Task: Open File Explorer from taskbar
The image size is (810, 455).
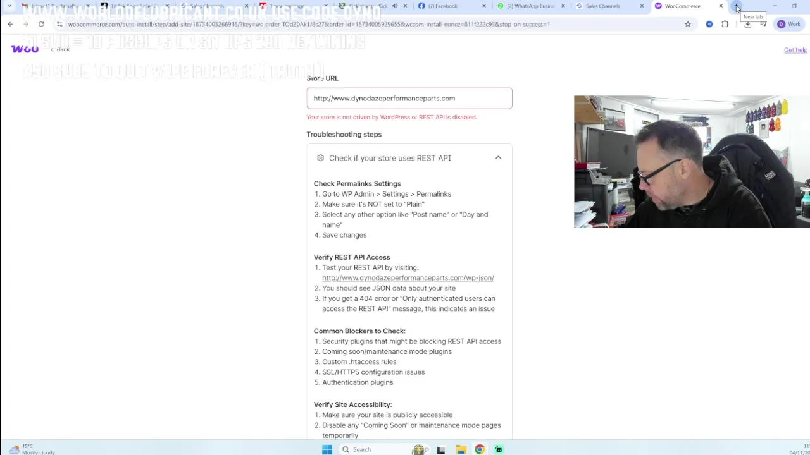Action: (x=461, y=449)
